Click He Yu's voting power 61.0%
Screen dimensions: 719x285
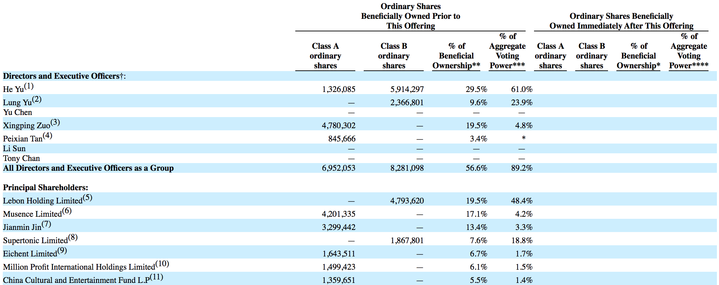[522, 89]
